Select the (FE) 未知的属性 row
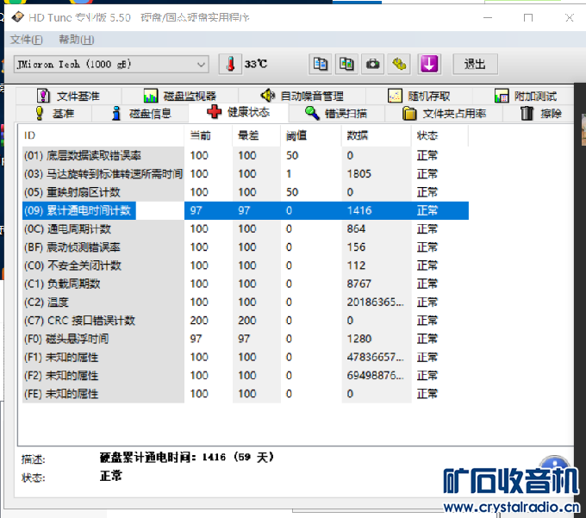The width and height of the screenshot is (586, 518). point(245,394)
